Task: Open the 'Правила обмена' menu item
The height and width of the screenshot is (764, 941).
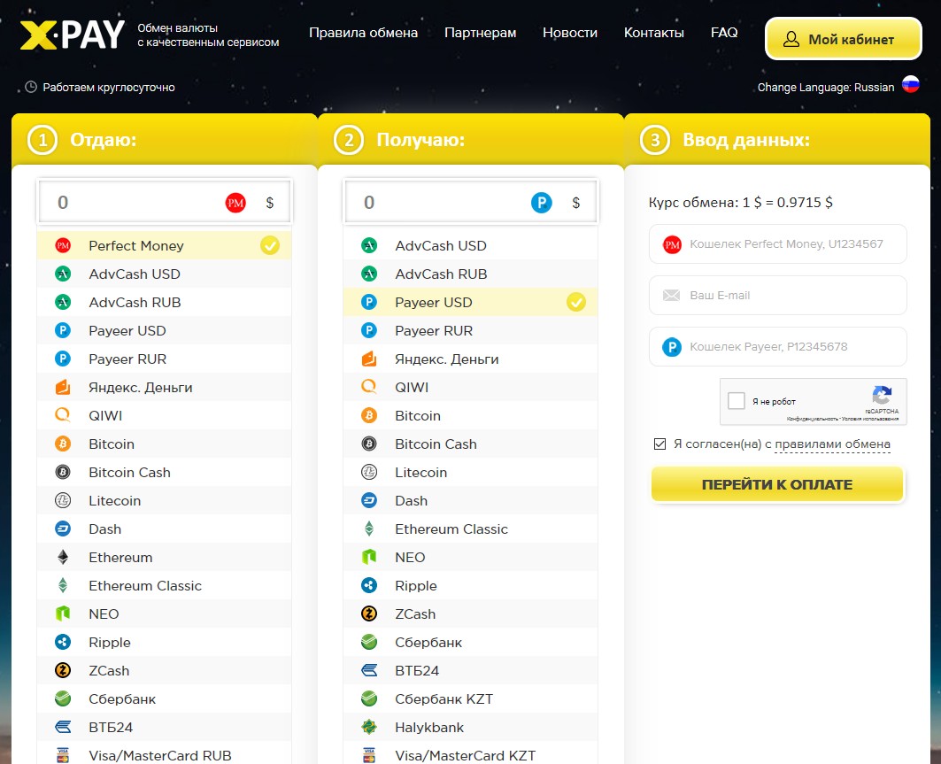Action: pos(363,33)
